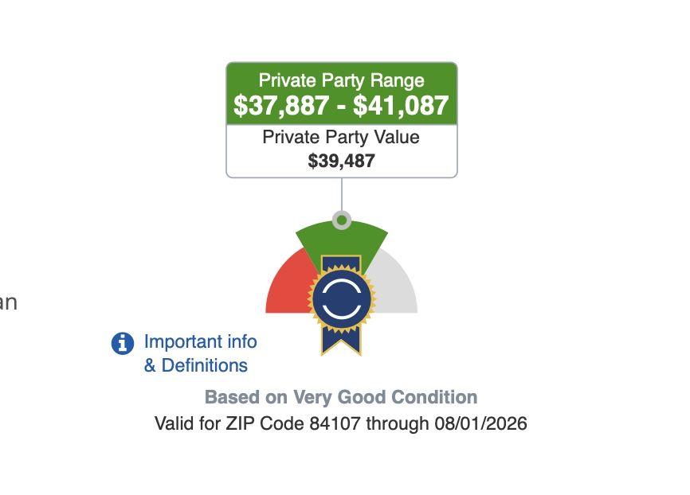Image resolution: width=690 pixels, height=495 pixels.
Task: Click Based on Very Good Condition text
Action: pos(341,397)
